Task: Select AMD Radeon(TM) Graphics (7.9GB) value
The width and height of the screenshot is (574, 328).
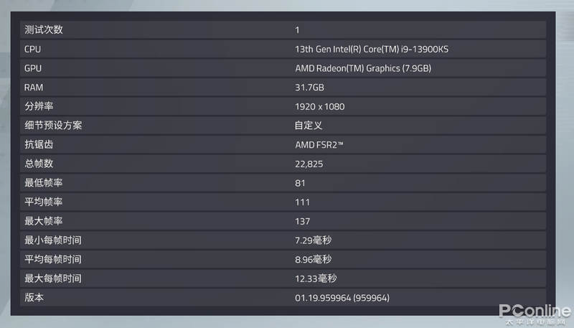Action: (363, 68)
